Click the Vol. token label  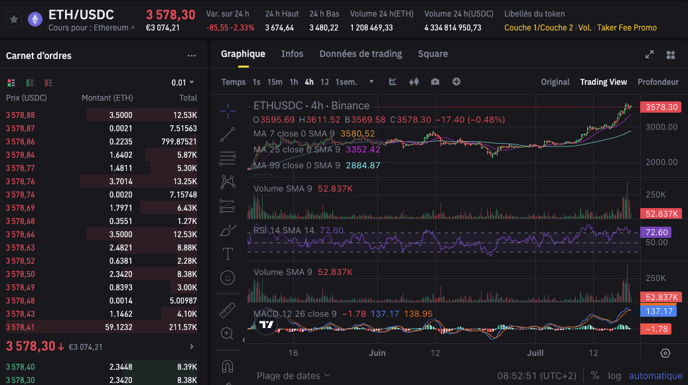585,28
